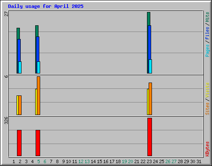Click green day label 26 on x-axis
This screenshot has width=212, height=166.
pos(168,161)
